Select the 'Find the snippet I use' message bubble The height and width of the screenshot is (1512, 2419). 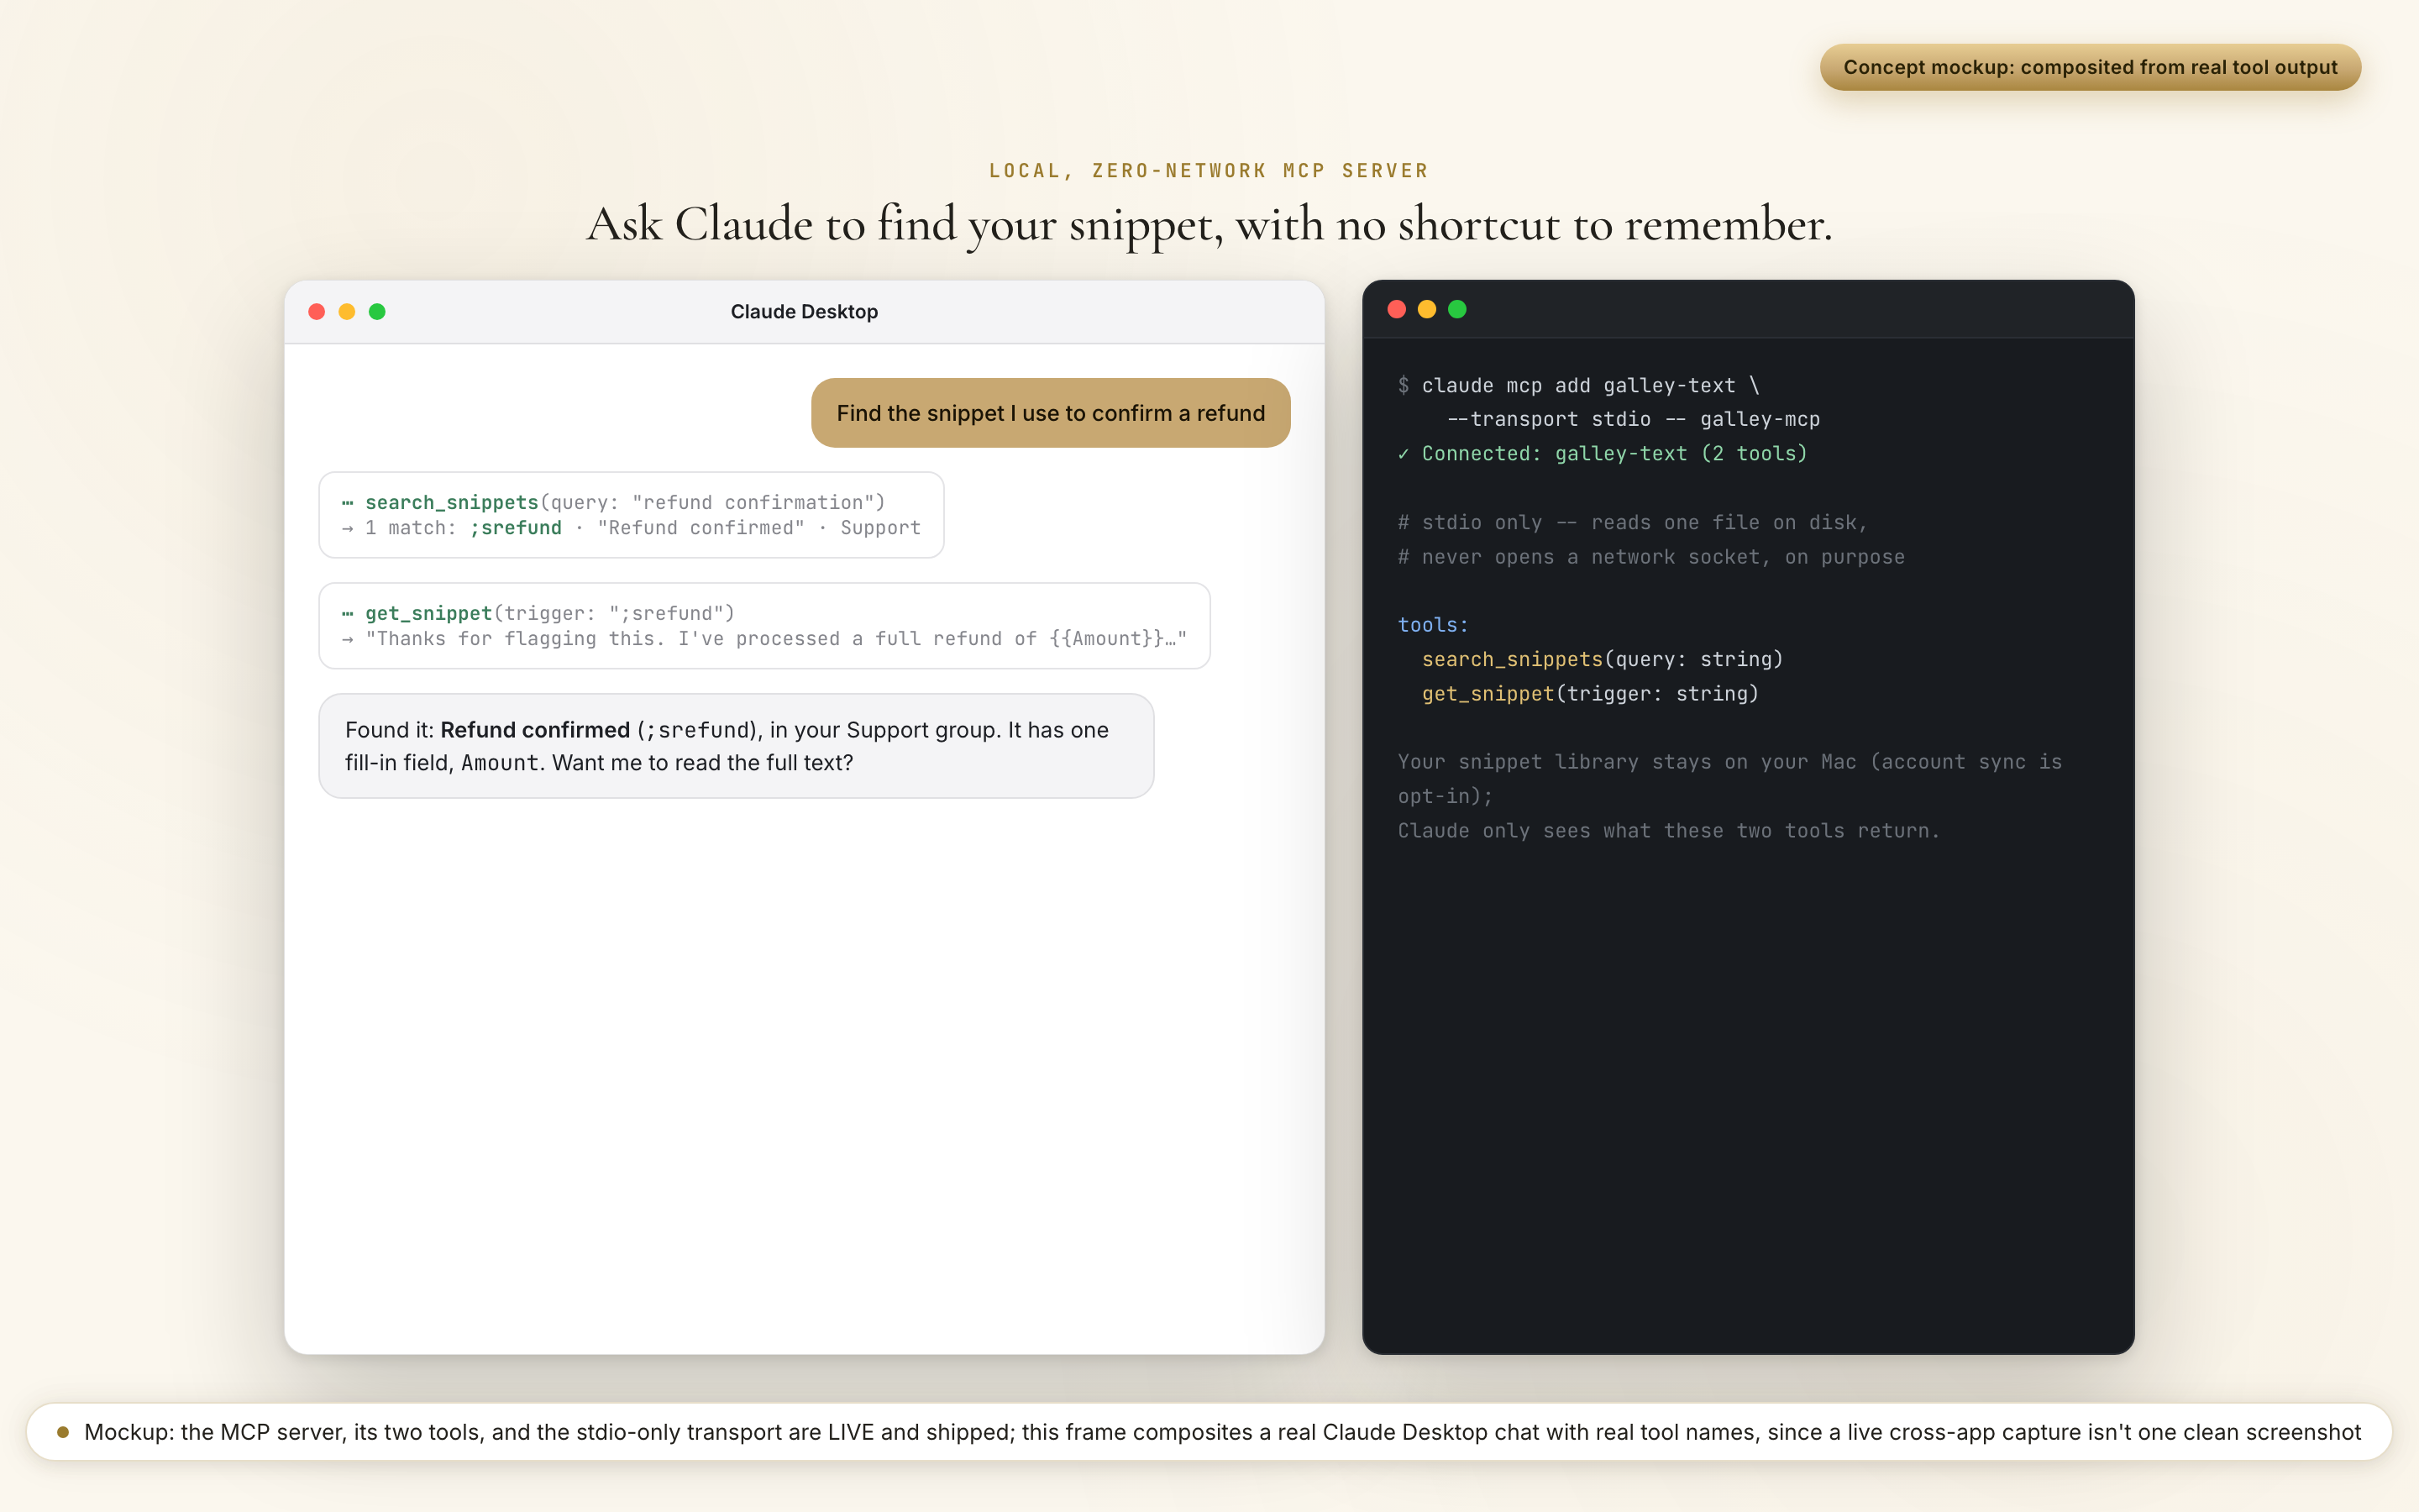1051,413
